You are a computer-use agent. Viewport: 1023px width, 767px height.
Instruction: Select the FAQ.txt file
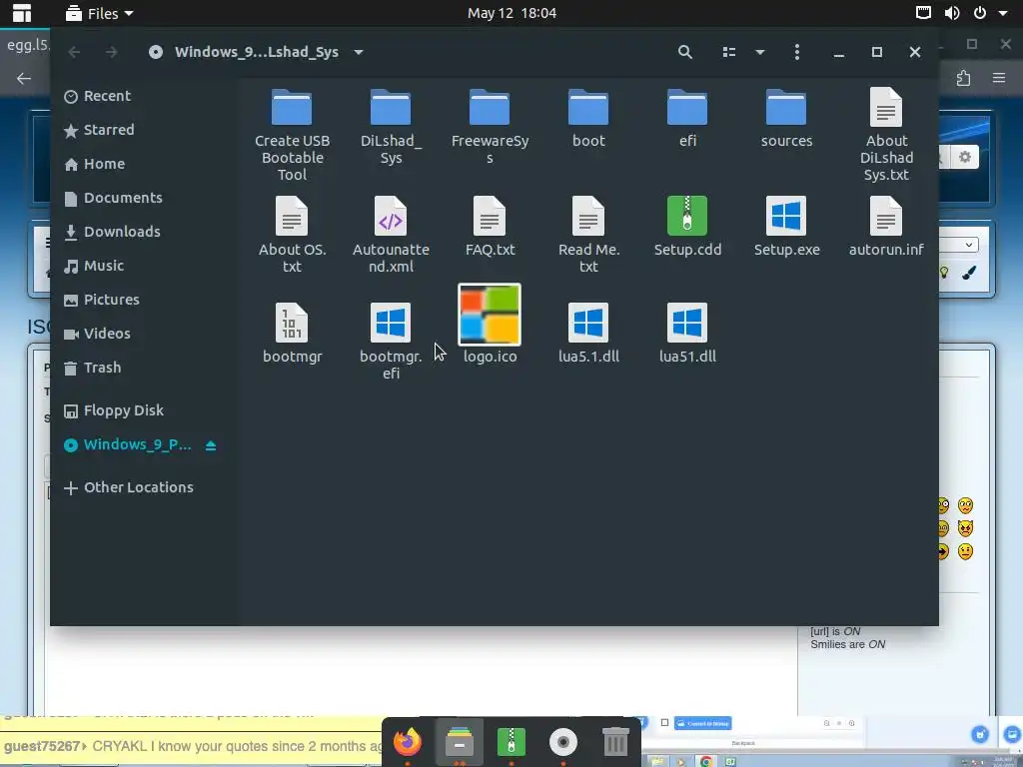(490, 226)
